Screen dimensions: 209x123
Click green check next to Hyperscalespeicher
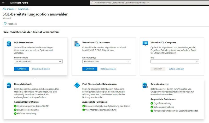click(15, 106)
